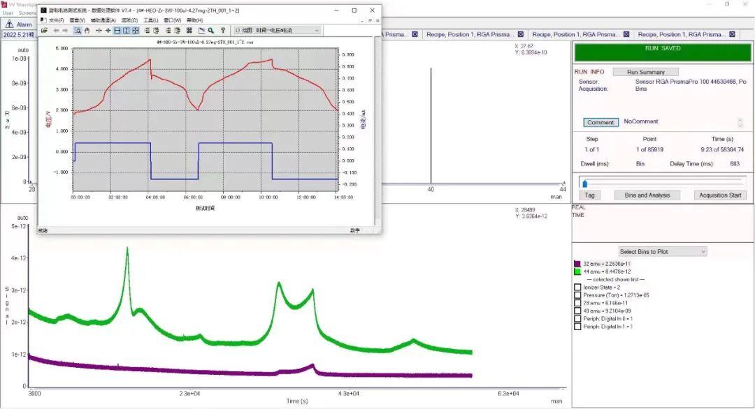Screen dimensions: 755x409
Task: Click the open file icon in toolbar
Action: [x=44, y=30]
